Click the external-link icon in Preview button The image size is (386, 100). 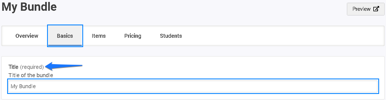376,9
